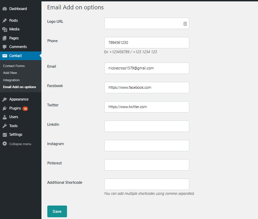Viewport: 258px width, 219px height.
Task: Click the Media icon in sidebar
Action: point(4,29)
